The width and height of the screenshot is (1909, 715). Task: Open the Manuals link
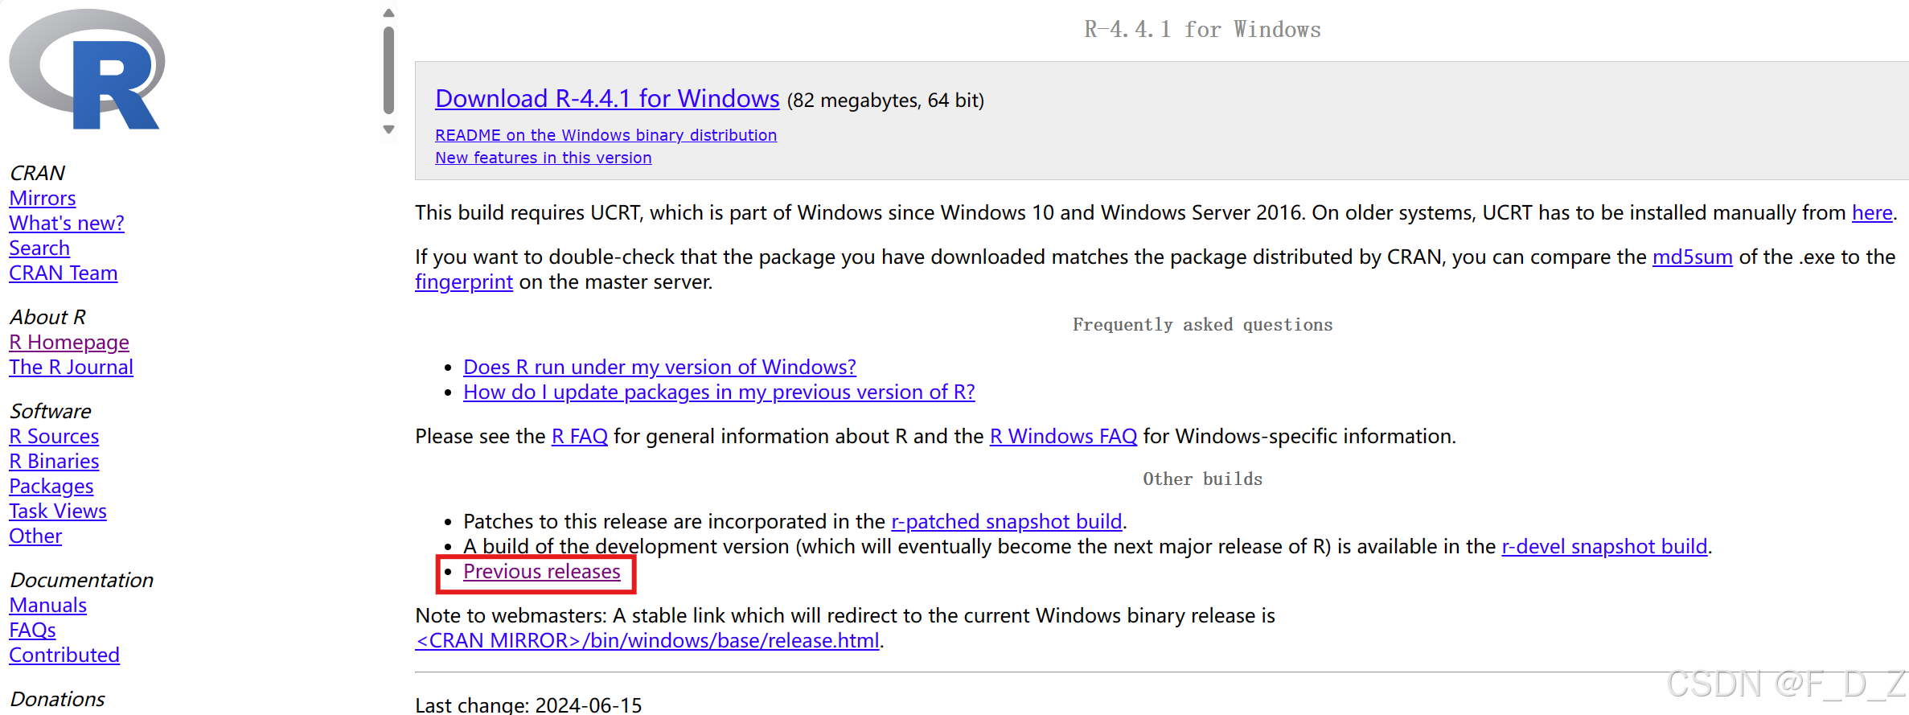48,605
